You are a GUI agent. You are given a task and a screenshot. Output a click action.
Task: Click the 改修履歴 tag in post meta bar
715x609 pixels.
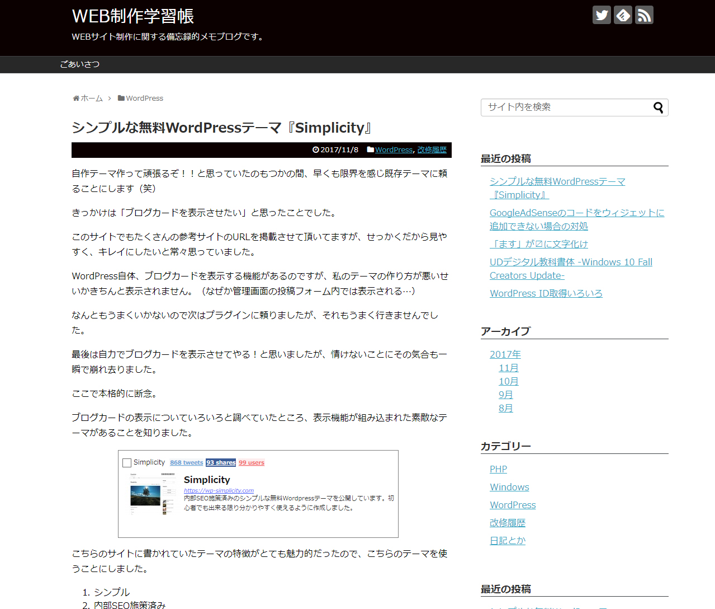tap(432, 150)
